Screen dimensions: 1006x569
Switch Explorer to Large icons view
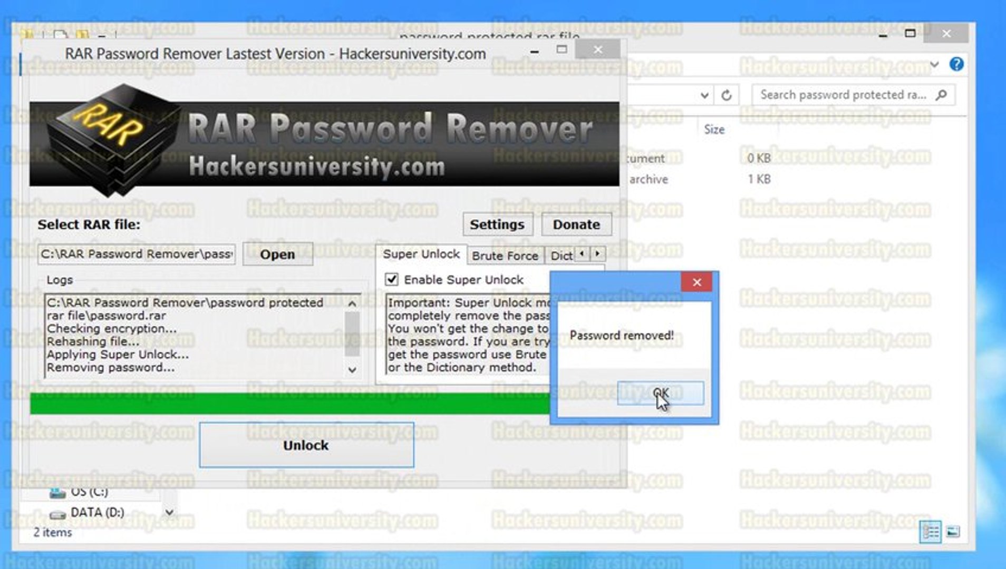[x=953, y=532]
